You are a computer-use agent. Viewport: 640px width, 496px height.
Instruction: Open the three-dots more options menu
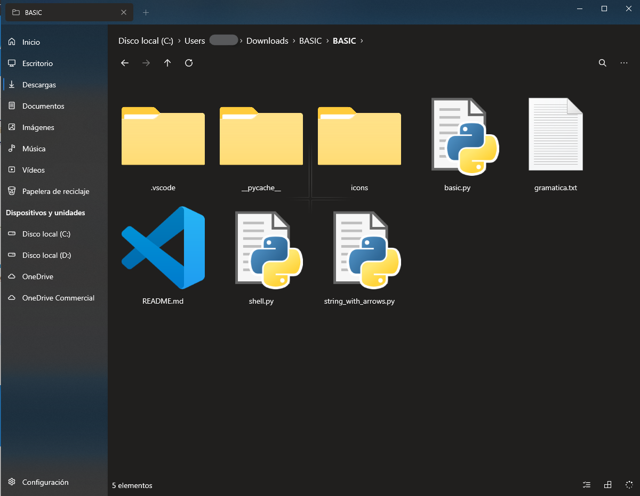tap(624, 63)
